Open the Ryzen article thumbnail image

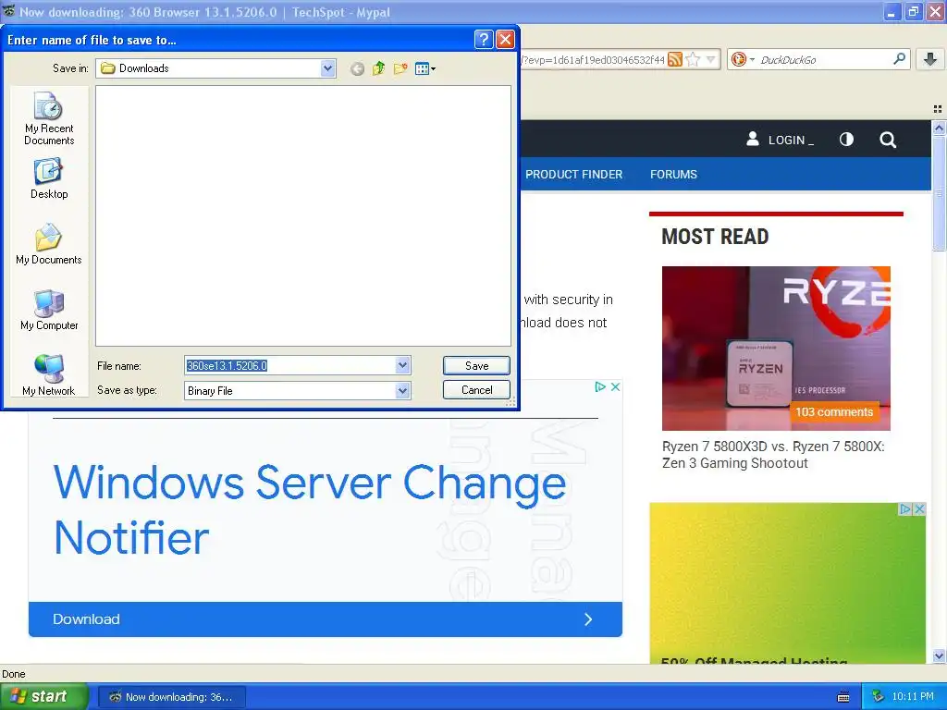[x=776, y=349]
